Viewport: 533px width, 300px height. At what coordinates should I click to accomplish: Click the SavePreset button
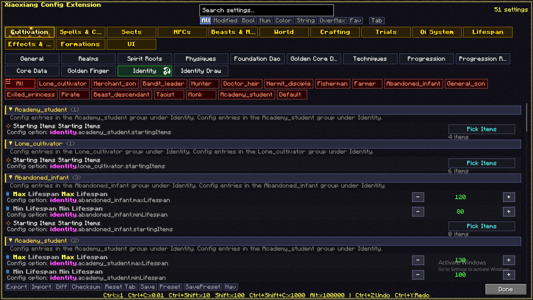click(203, 287)
